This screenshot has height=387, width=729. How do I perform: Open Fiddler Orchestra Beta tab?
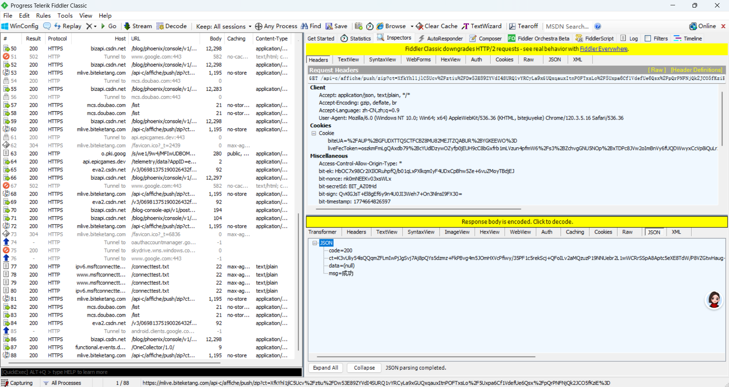click(539, 38)
